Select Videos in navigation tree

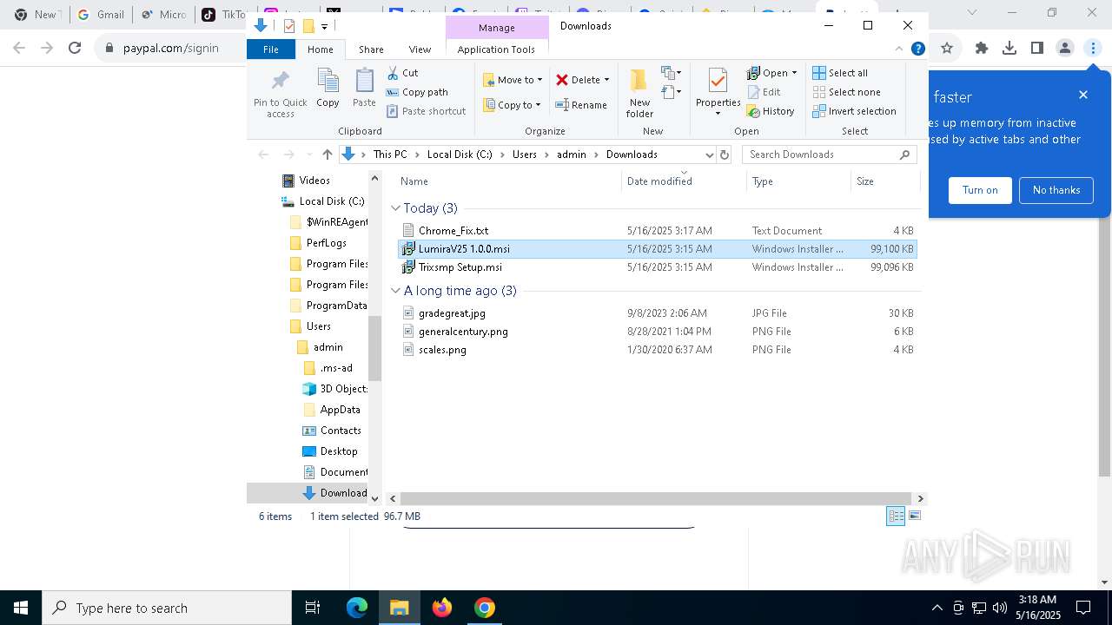(x=314, y=181)
